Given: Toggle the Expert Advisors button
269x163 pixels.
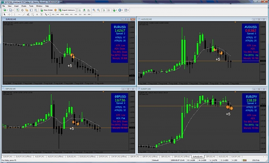Looking at the screenshot, I should tap(67, 10).
